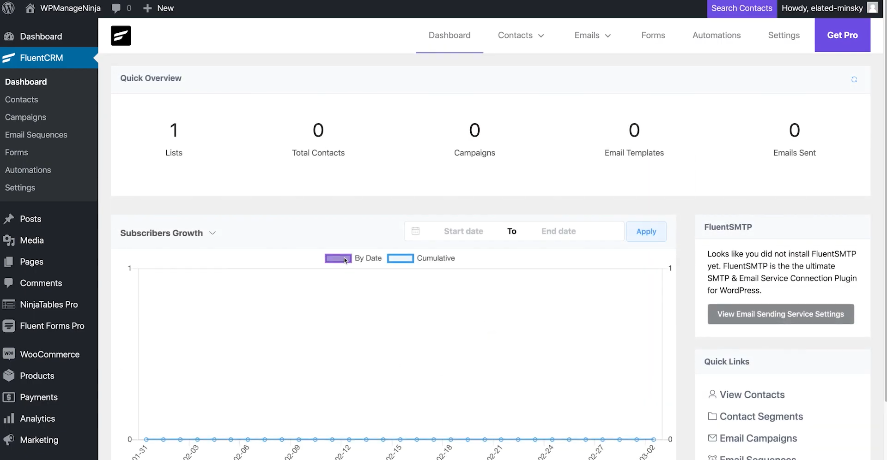Expand the Emails dropdown menu

pyautogui.click(x=593, y=35)
